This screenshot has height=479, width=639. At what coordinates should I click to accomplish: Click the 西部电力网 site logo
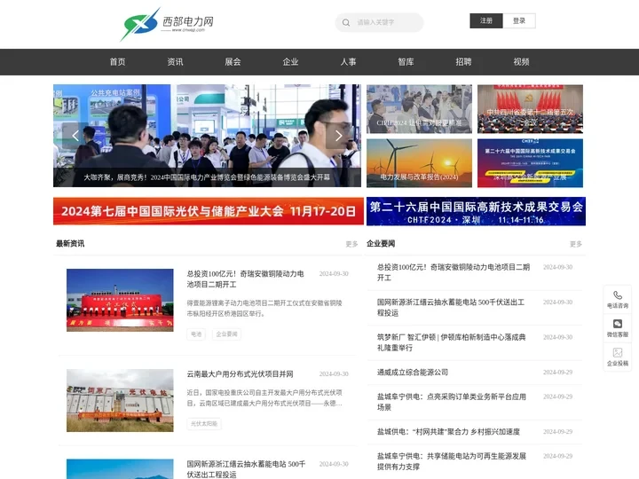[x=167, y=24]
